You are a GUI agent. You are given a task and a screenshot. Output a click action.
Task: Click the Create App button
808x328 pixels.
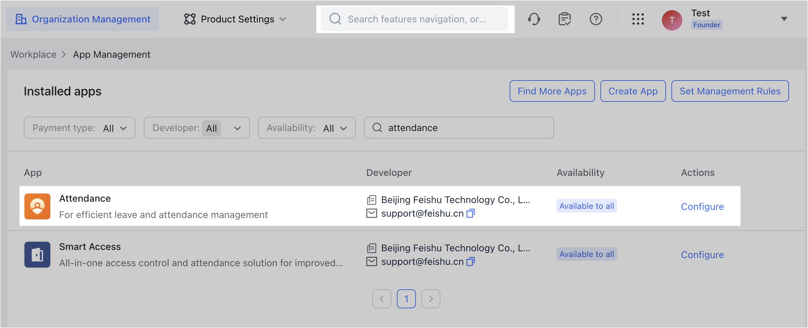point(633,91)
